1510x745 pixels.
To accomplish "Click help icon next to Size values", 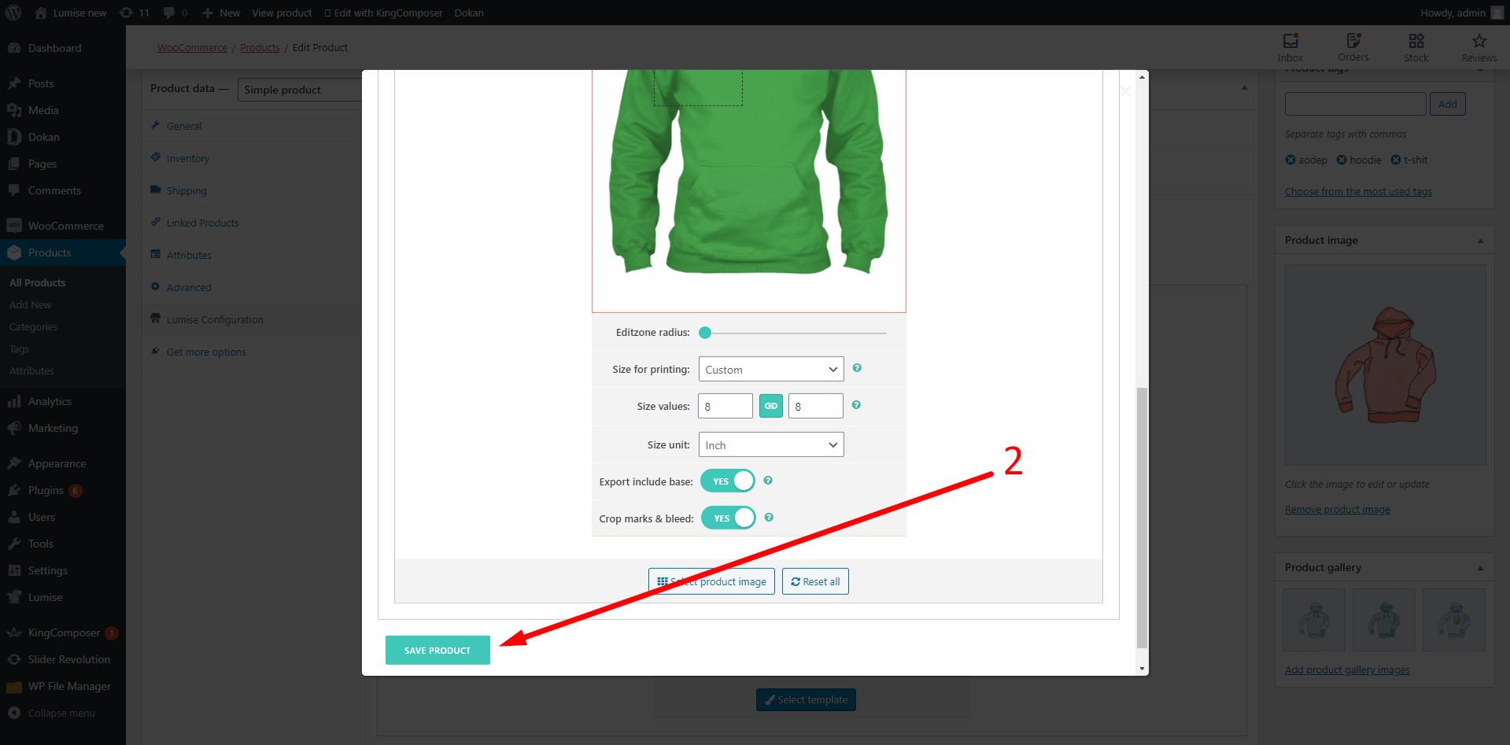I will (856, 404).
